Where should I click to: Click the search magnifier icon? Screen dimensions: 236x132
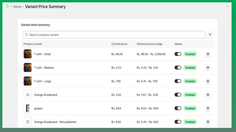[26, 35]
